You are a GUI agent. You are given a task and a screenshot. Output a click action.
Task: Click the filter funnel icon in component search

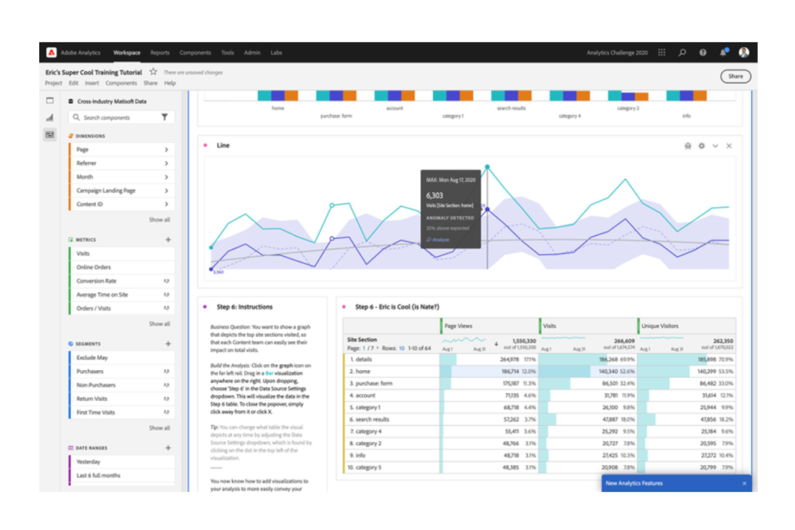[x=165, y=117]
